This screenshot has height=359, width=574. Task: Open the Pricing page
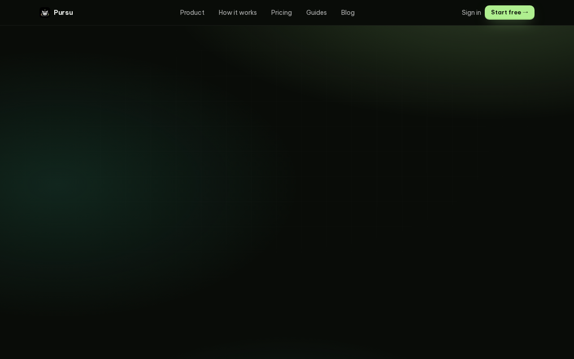pos(282,13)
